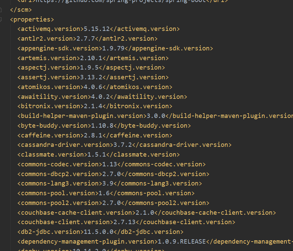
Task: Click the opening <byte-buddy.version> tag name
Action: (54, 126)
